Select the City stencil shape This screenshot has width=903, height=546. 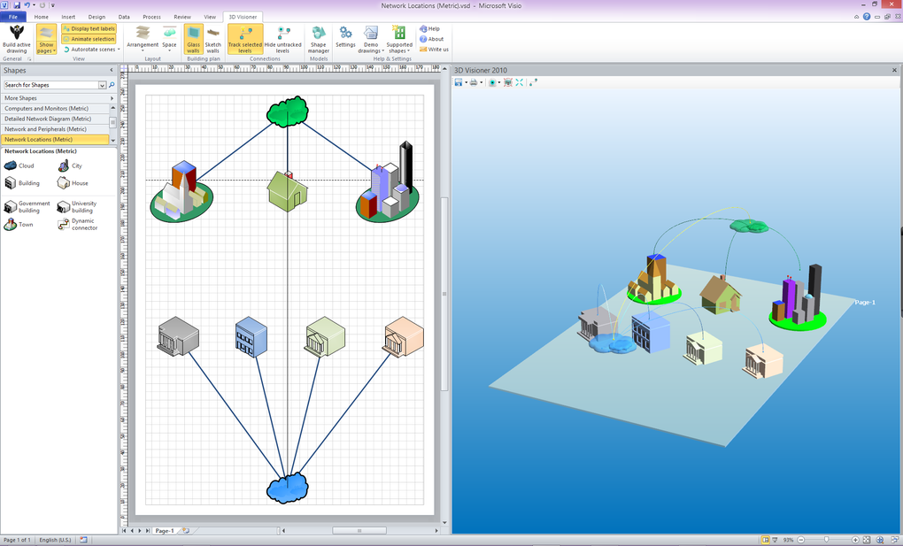70,165
